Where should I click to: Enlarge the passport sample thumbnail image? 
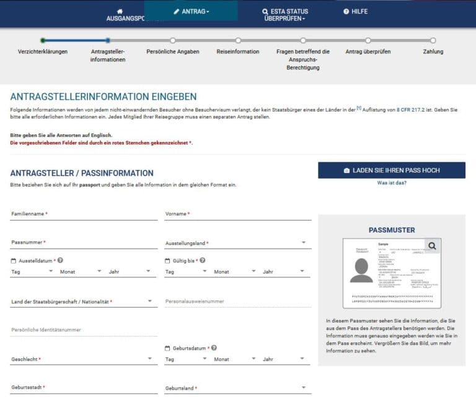click(x=392, y=273)
